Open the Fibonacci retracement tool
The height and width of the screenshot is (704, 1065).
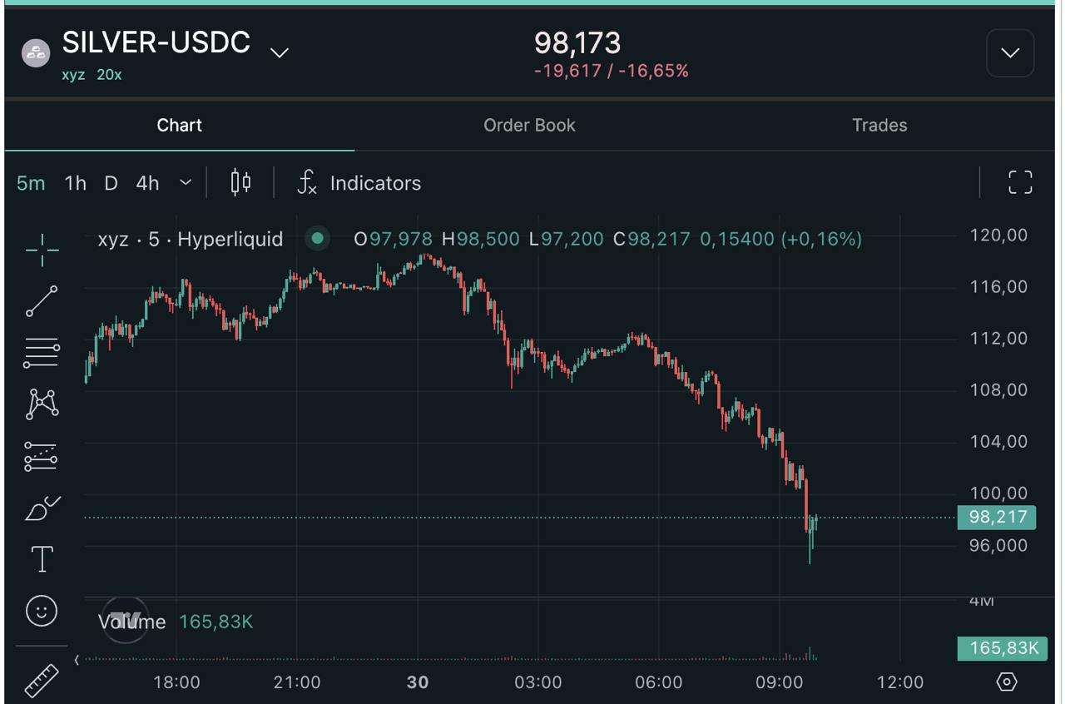point(42,353)
